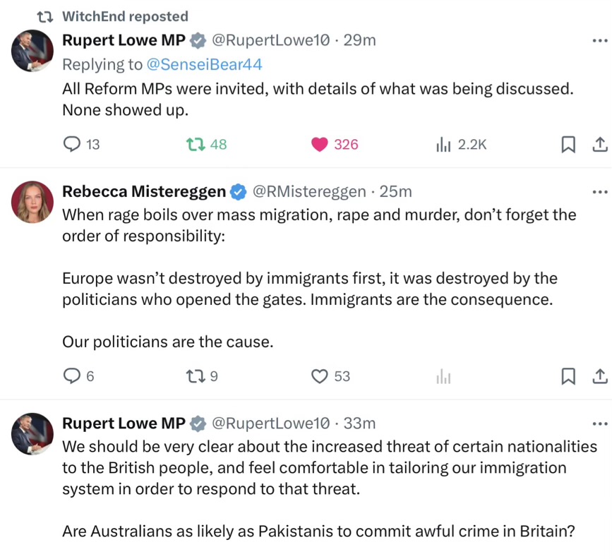The image size is (612, 559).
Task: Open more options on top tweet
Action: [x=599, y=40]
